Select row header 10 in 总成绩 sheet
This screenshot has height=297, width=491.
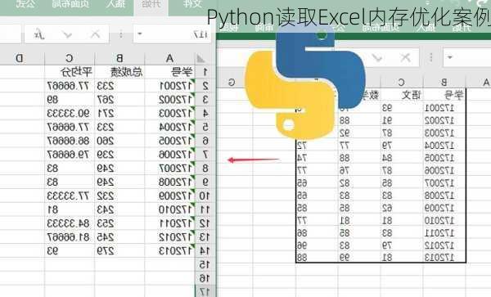coord(205,196)
